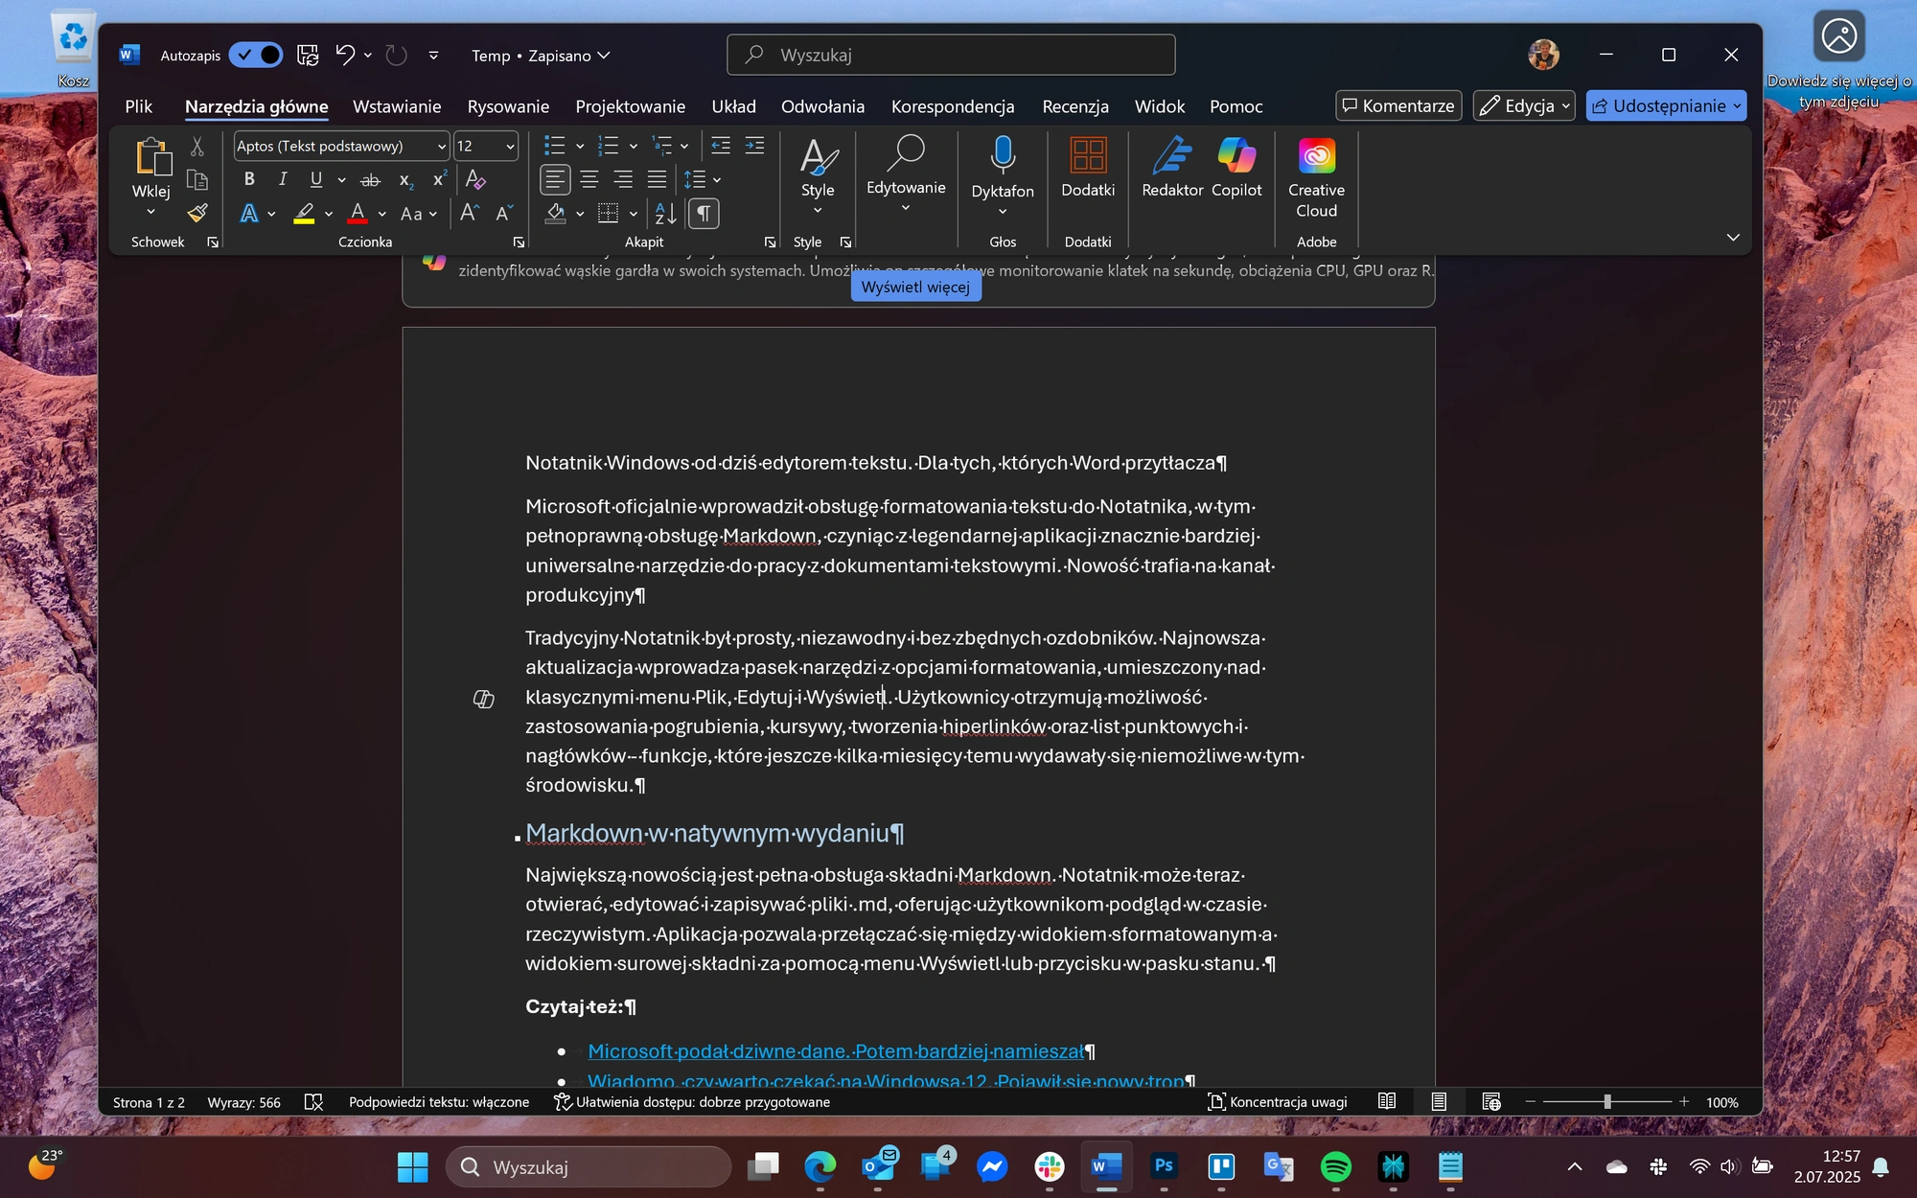Toggle left alignment button

click(555, 179)
